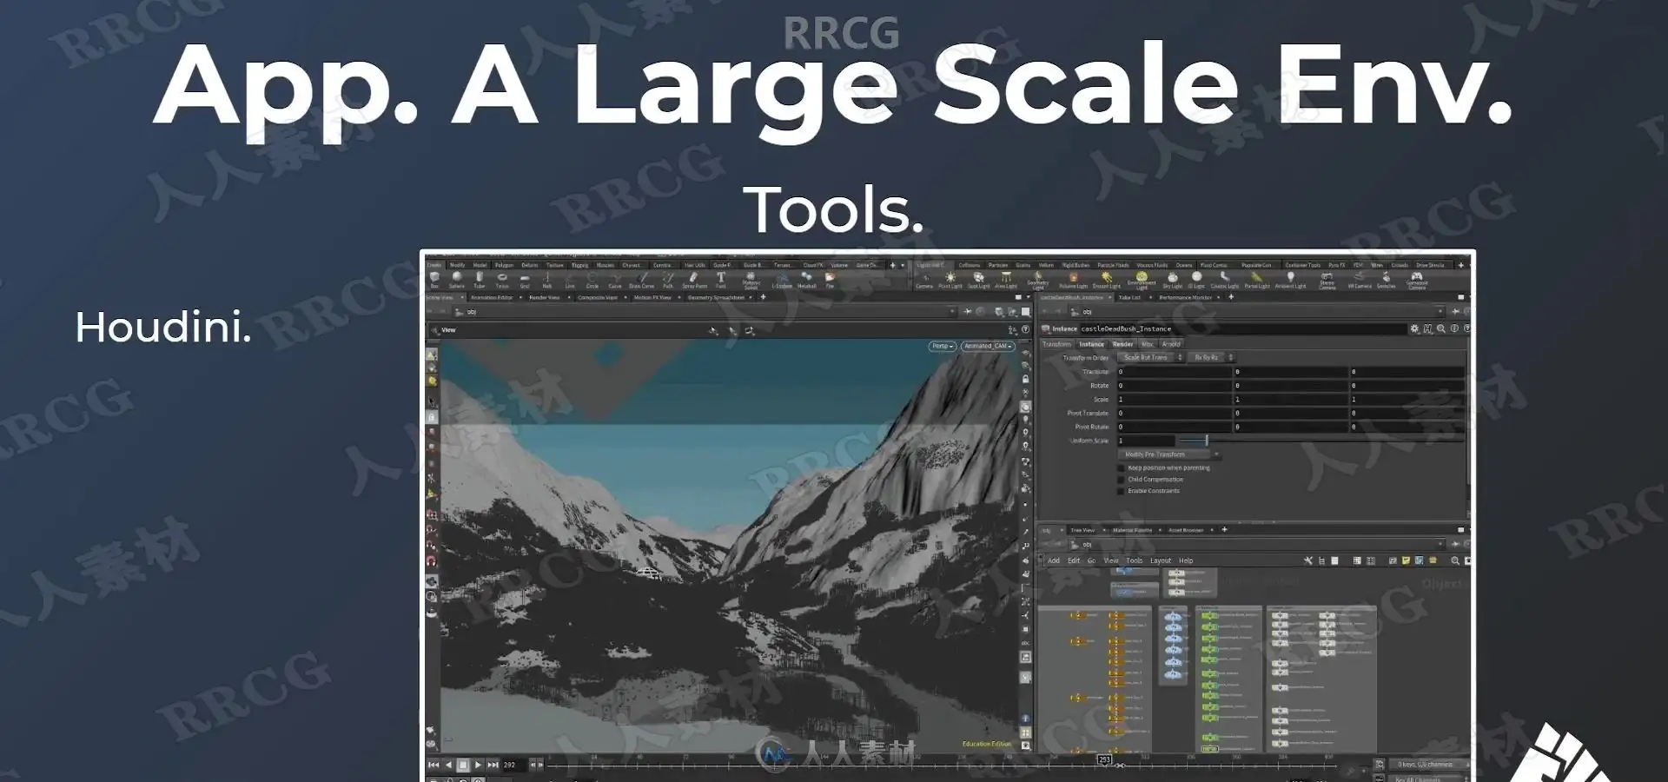Image resolution: width=1668 pixels, height=782 pixels.
Task: Open Add menu in network editor
Action: coord(1054,560)
